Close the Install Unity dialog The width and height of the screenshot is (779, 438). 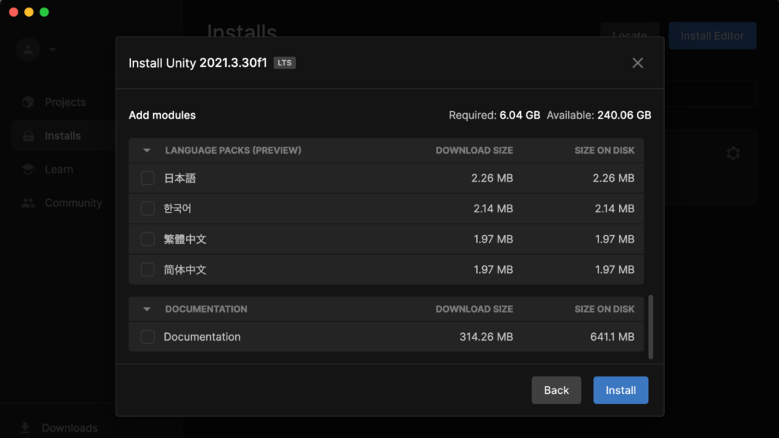(638, 62)
